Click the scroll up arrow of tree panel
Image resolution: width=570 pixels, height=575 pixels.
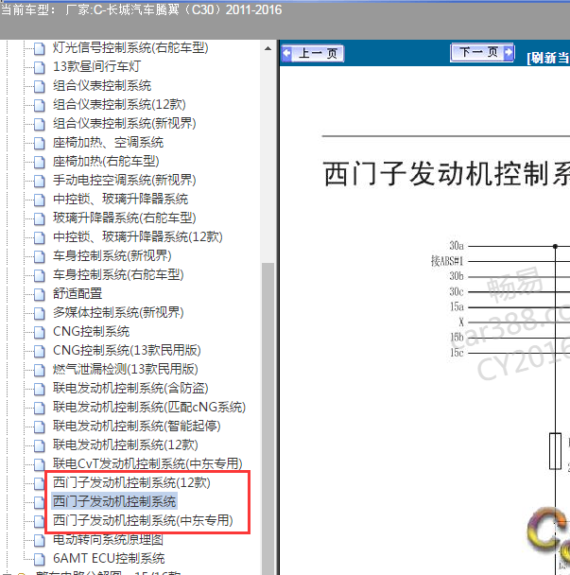click(268, 48)
